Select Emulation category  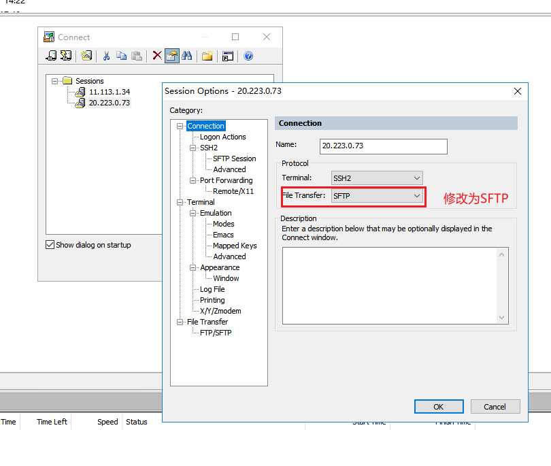216,213
